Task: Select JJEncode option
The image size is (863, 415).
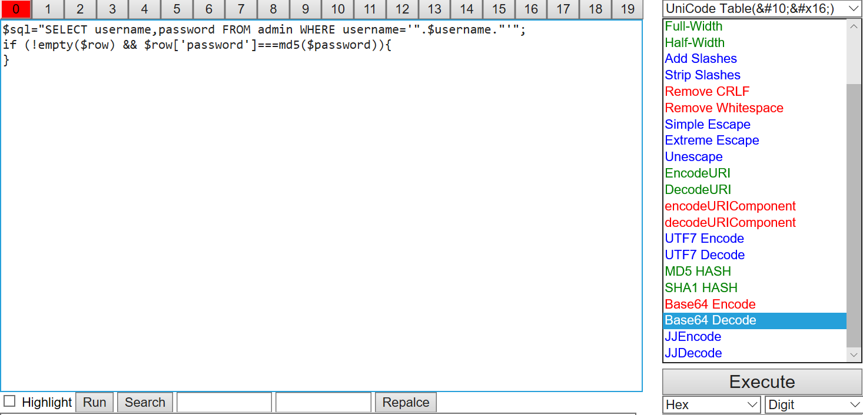Action: point(755,337)
